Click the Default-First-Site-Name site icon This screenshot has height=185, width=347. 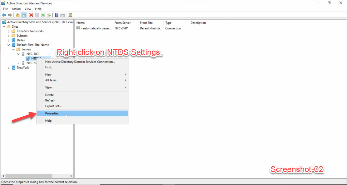pos(14,45)
